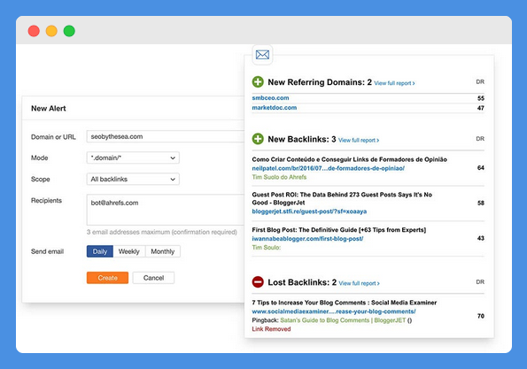The width and height of the screenshot is (527, 369).
Task: Click the 'Link Removed' status text
Action: click(271, 329)
